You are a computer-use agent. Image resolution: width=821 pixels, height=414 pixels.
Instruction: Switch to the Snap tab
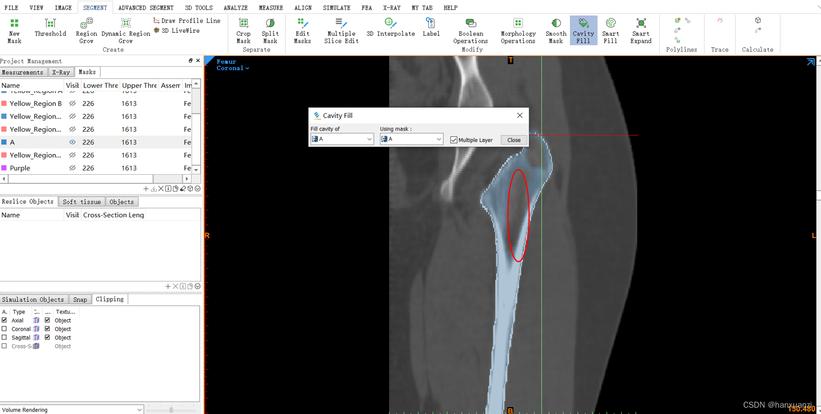(x=80, y=300)
